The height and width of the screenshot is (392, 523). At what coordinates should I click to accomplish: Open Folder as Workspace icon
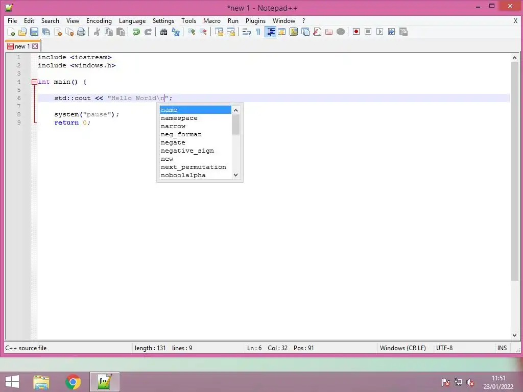coord(329,32)
